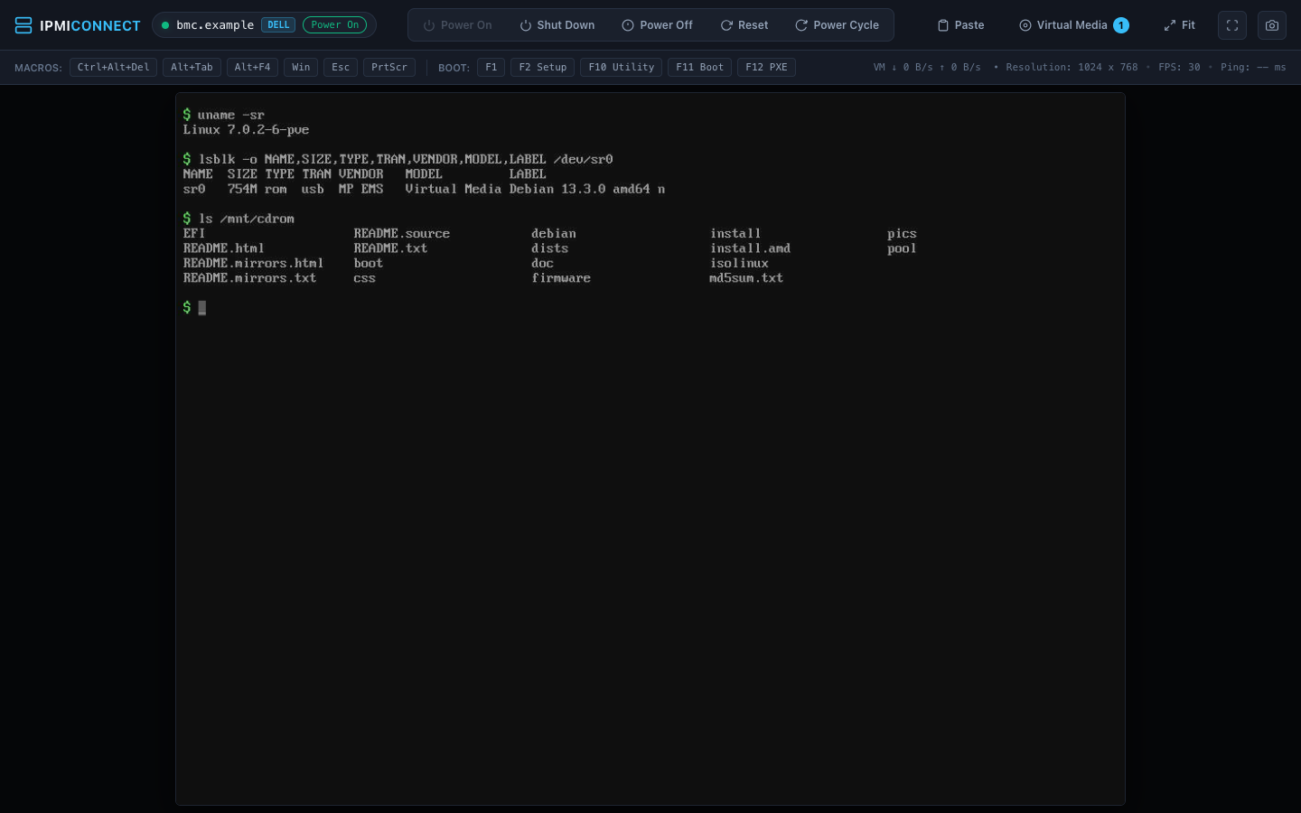Send Ctrl+Alt+Del macro
This screenshot has height=813, width=1301.
113,68
